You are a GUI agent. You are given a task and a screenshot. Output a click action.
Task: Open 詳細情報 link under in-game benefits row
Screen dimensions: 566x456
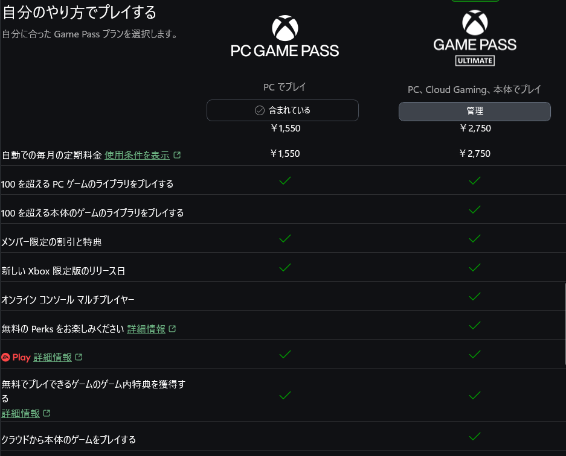point(21,413)
